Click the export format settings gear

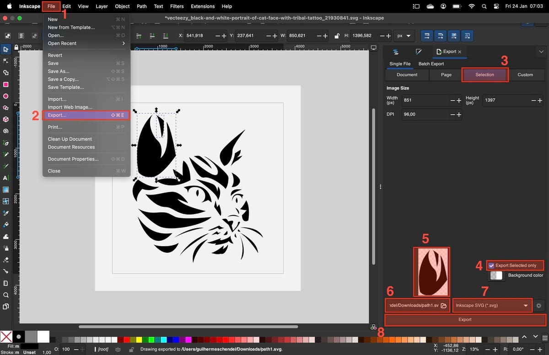(539, 306)
